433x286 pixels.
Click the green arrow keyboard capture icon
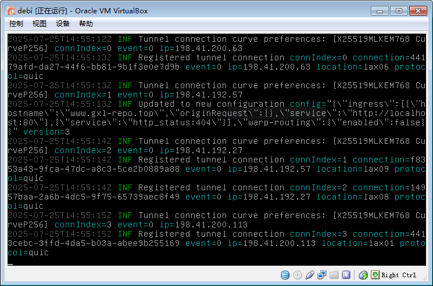click(x=375, y=275)
